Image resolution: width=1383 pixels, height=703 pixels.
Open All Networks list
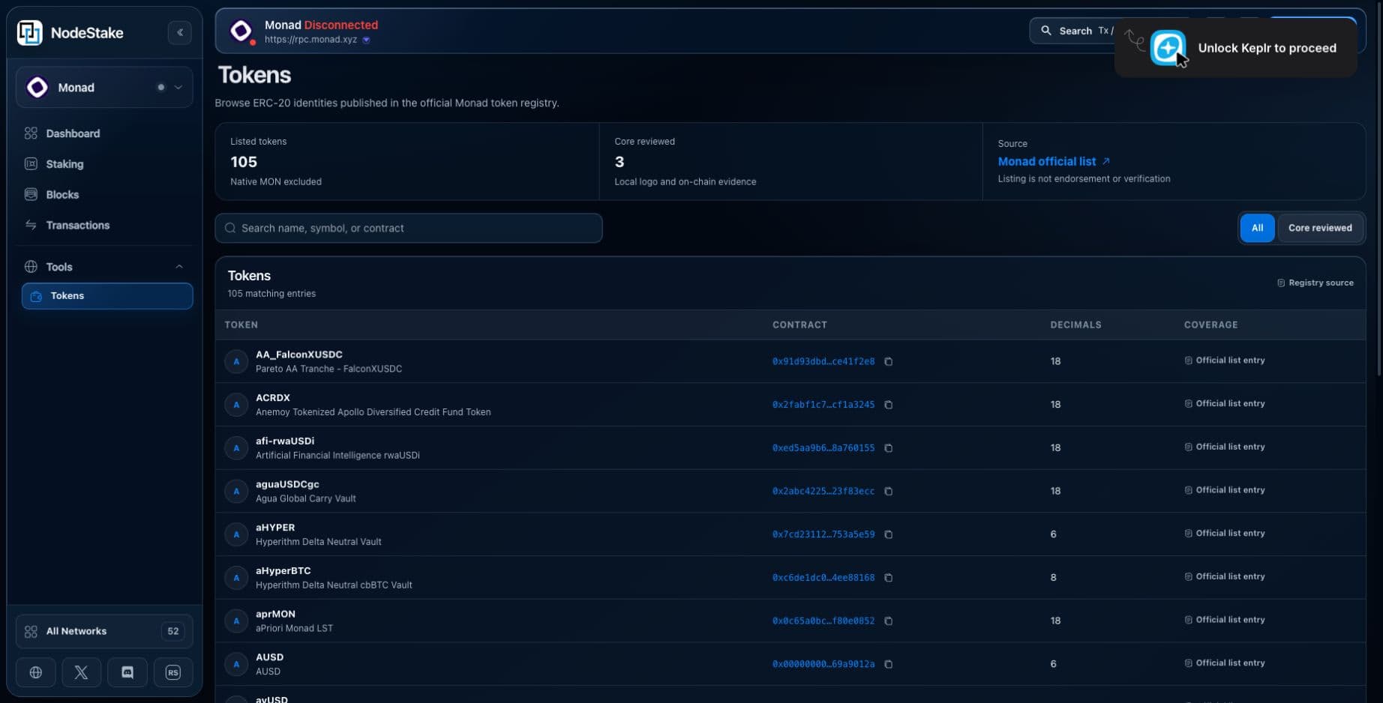104,631
